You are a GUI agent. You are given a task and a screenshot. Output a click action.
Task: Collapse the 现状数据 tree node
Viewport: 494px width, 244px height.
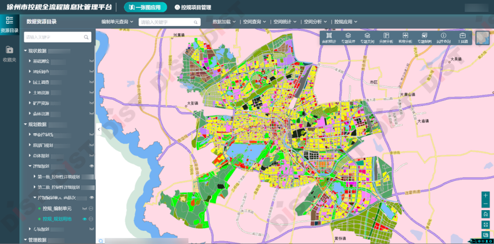[x=26, y=51]
